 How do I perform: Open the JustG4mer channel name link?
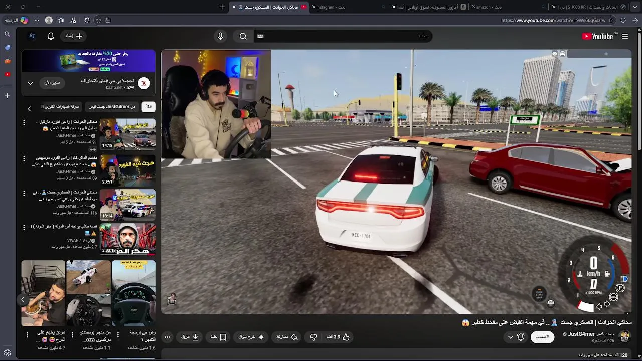591,334
